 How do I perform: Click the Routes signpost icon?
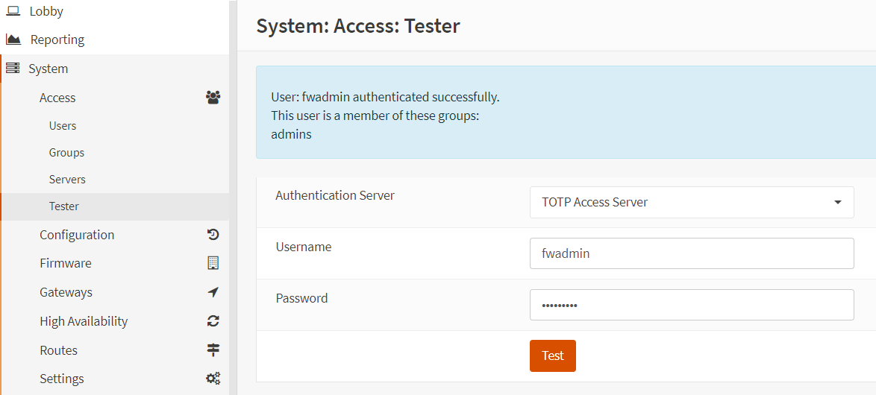click(x=213, y=350)
